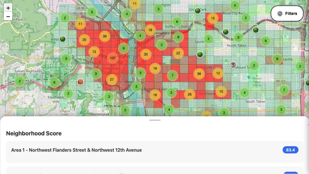Select the cluster labeled 26 near Richmond

click(189, 94)
